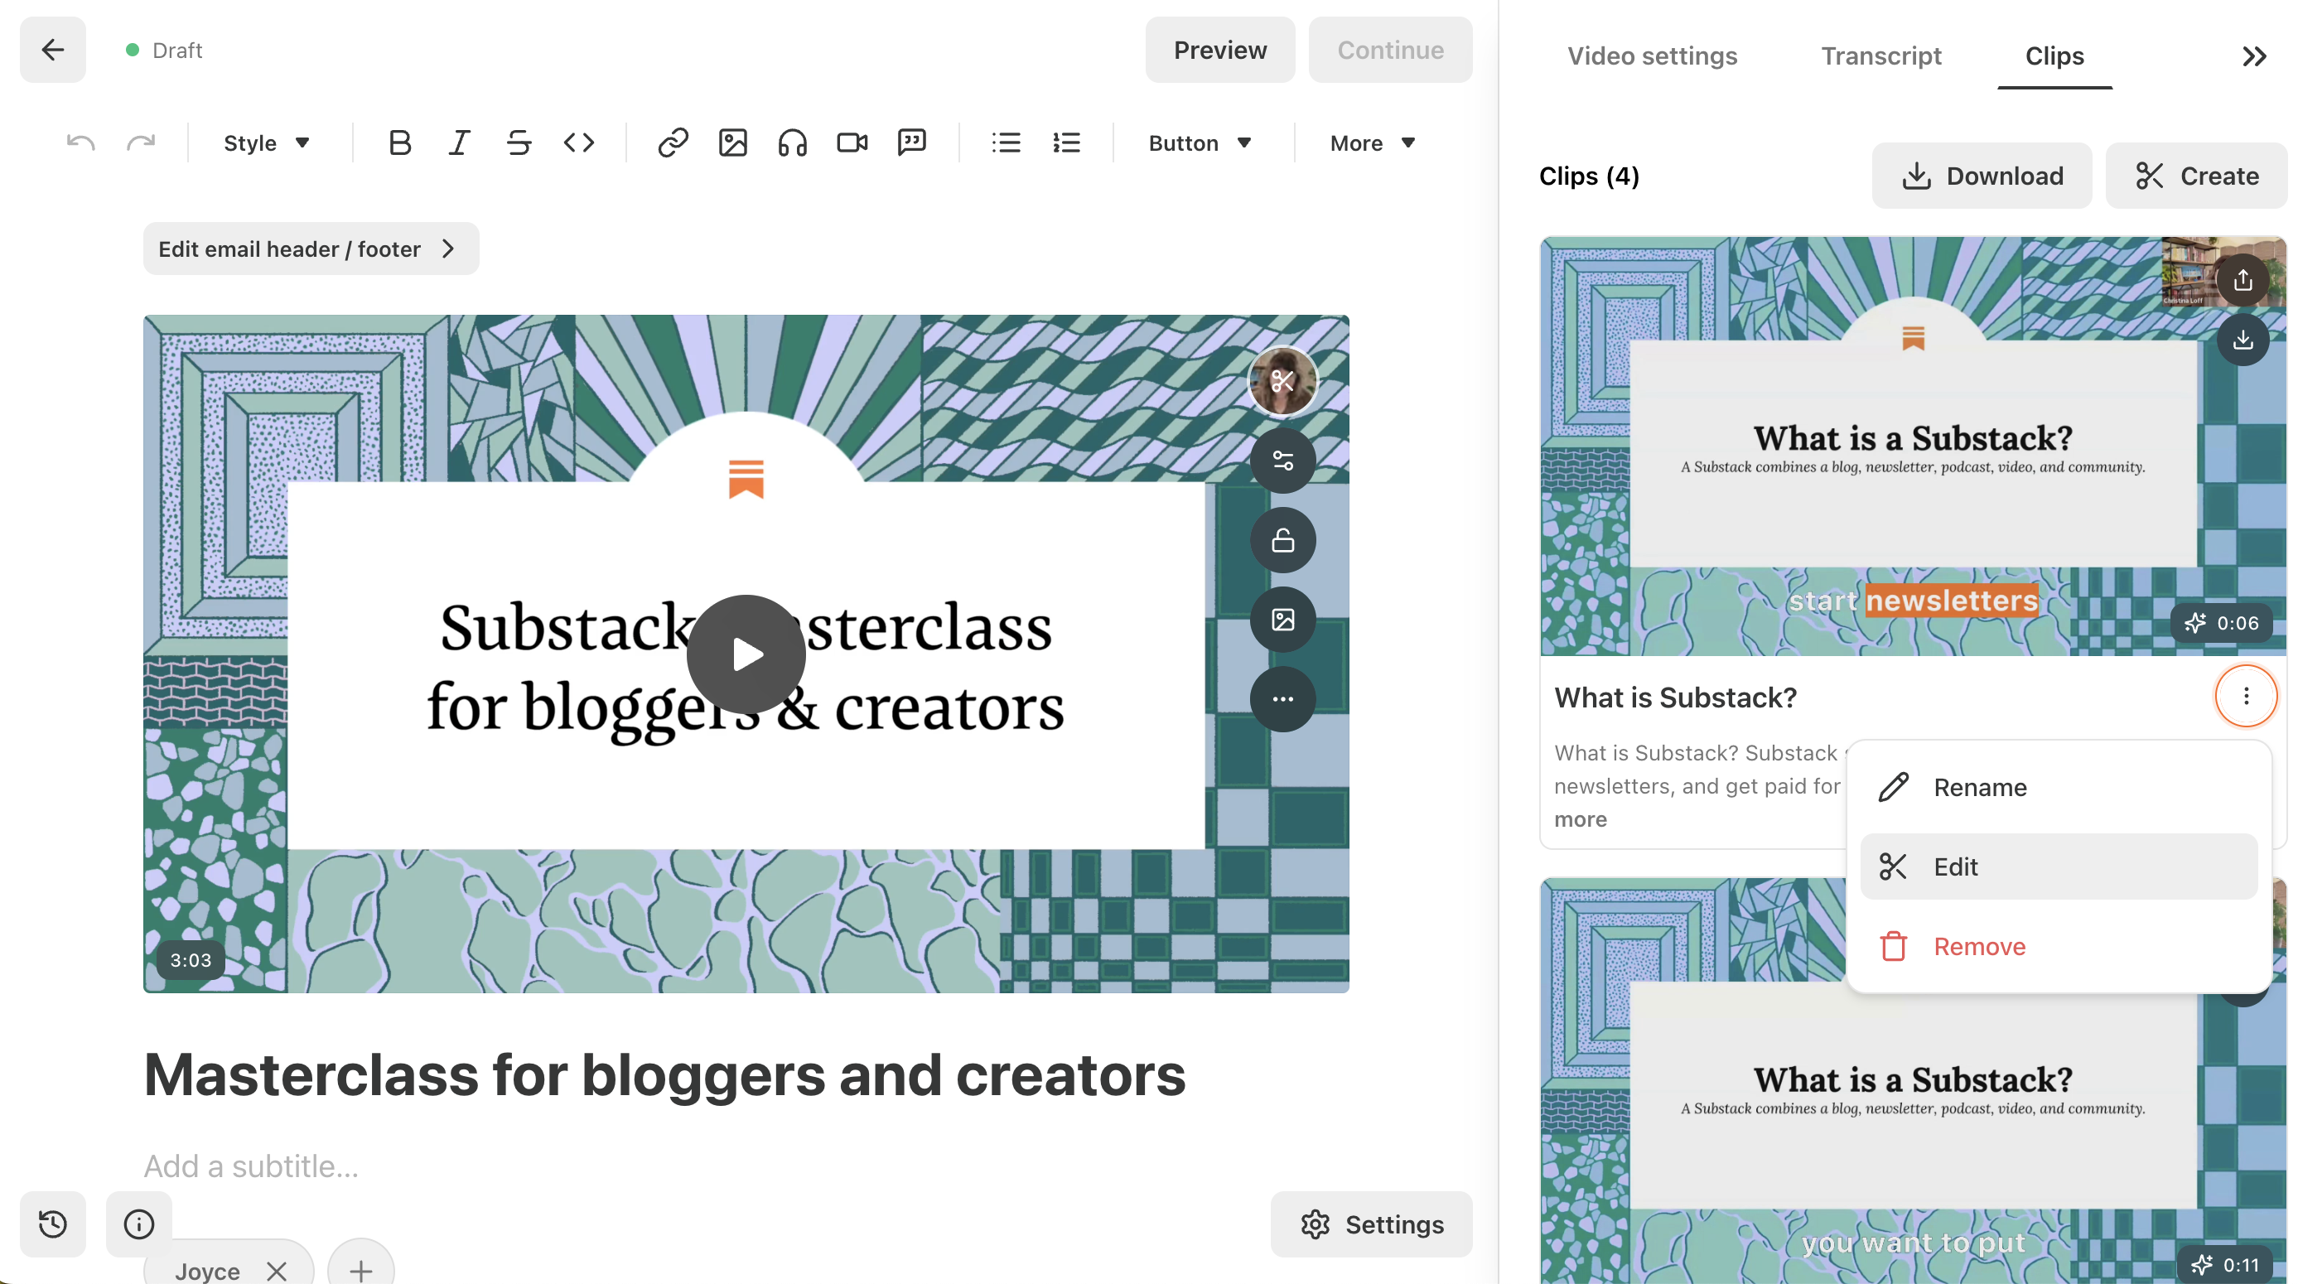Open the video's three-dot options

point(1282,698)
